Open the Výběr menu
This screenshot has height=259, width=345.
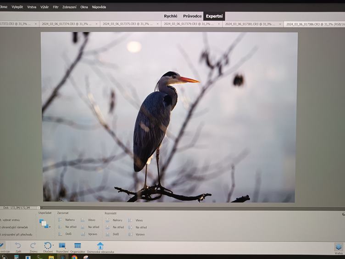pos(45,7)
